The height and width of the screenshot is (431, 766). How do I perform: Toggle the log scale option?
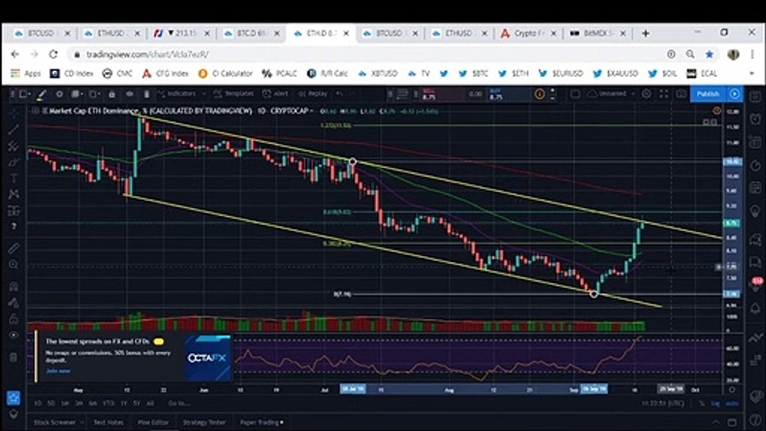[715, 403]
